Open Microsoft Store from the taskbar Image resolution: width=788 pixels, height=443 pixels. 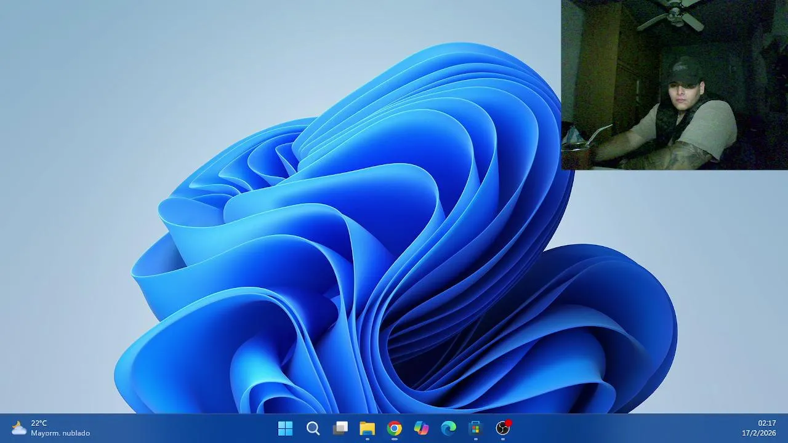(x=475, y=428)
